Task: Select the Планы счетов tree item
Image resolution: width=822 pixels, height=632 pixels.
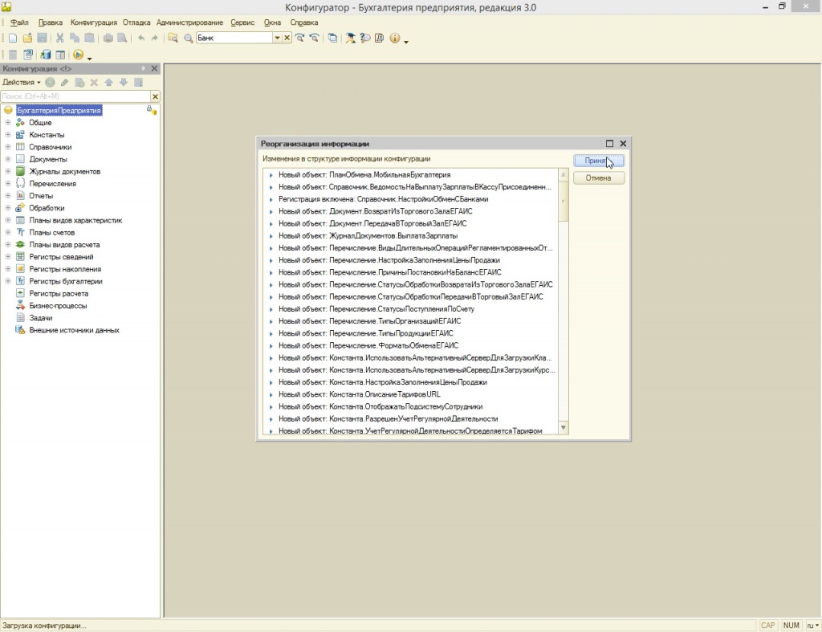Action: (52, 232)
